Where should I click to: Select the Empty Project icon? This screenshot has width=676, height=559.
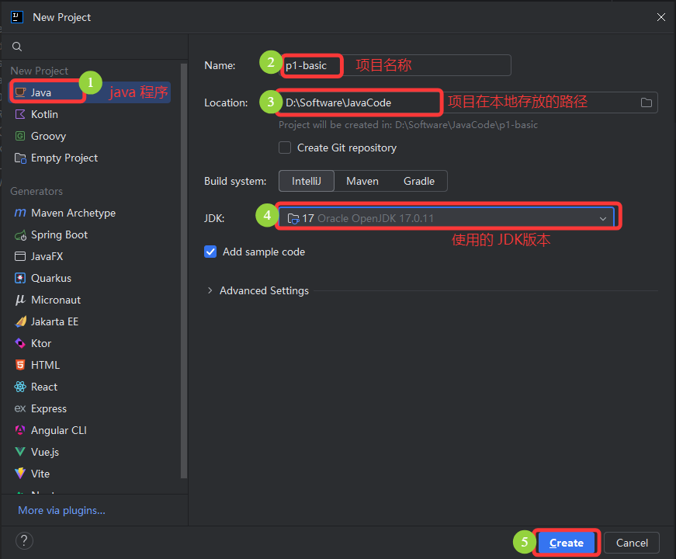[x=20, y=158]
